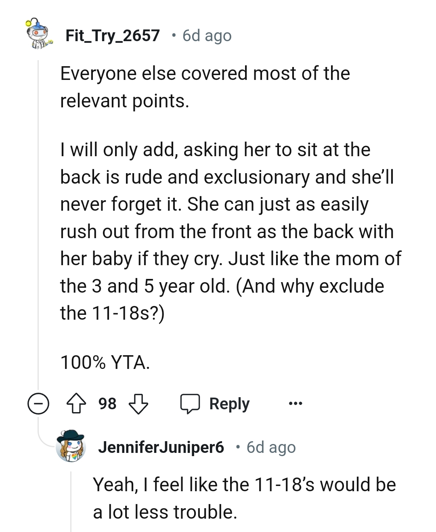The width and height of the screenshot is (436, 532).
Task: Click the 'Everyone else covered' opening paragraph
Action: (205, 87)
